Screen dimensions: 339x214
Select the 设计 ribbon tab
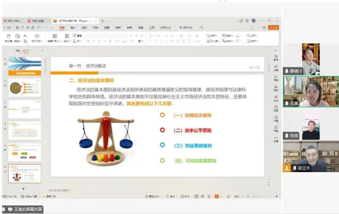tap(84, 28)
